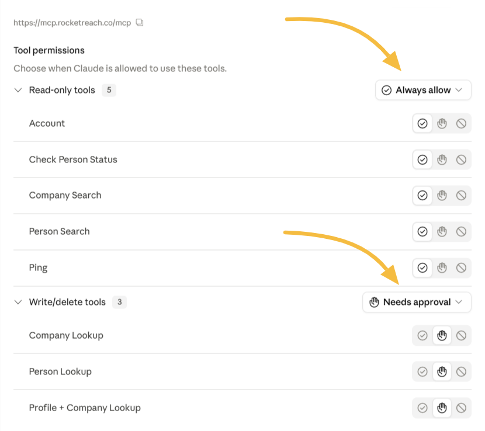This screenshot has width=485, height=431.
Task: Set Check Person Status to needs approval
Action: pos(442,159)
